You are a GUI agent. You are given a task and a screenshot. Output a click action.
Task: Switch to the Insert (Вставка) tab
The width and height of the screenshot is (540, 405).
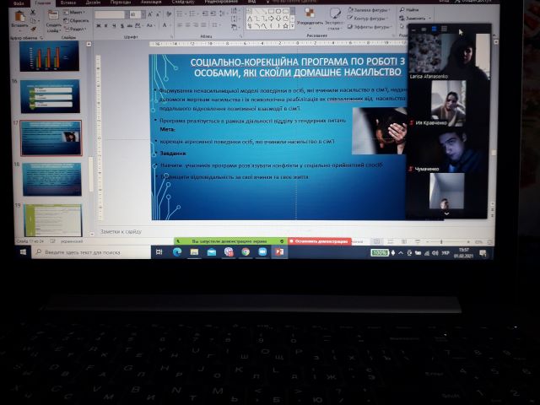pos(67,3)
